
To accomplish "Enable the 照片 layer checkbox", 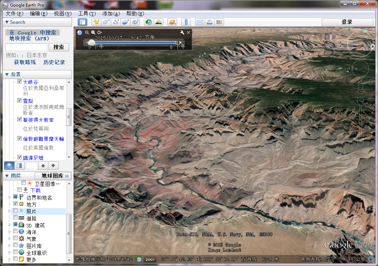I will tap(16, 210).
